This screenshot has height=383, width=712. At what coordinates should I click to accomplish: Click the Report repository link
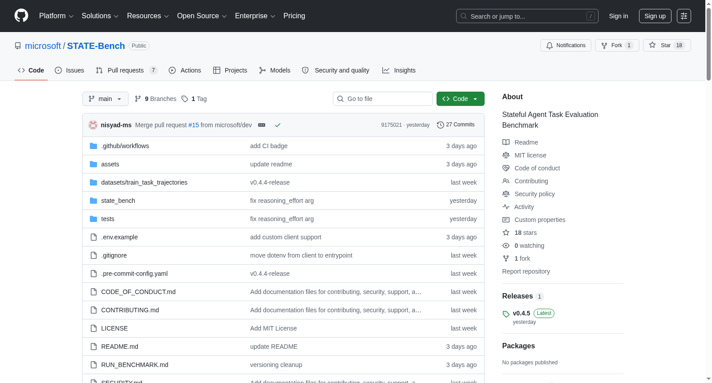pos(526,271)
